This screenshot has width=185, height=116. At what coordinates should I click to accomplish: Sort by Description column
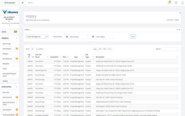pos(177,57)
